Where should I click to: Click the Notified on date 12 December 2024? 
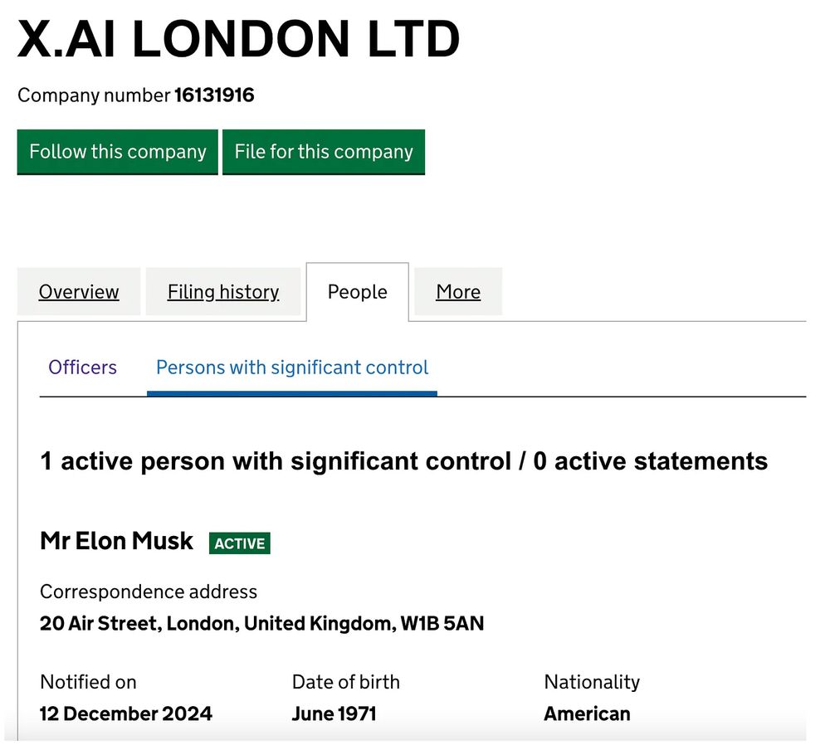pos(126,713)
